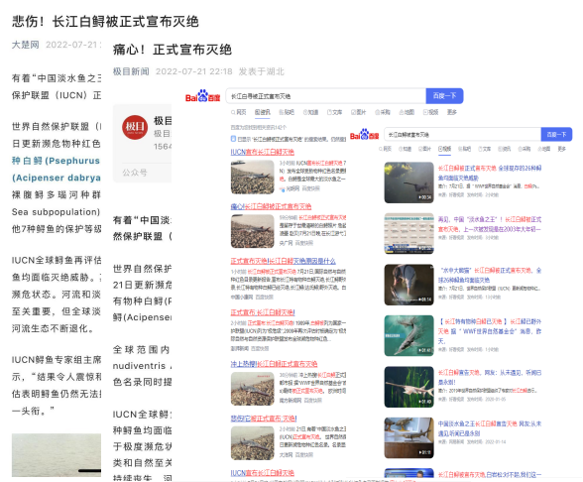Open 视频 tab on news results page

coord(431,112)
